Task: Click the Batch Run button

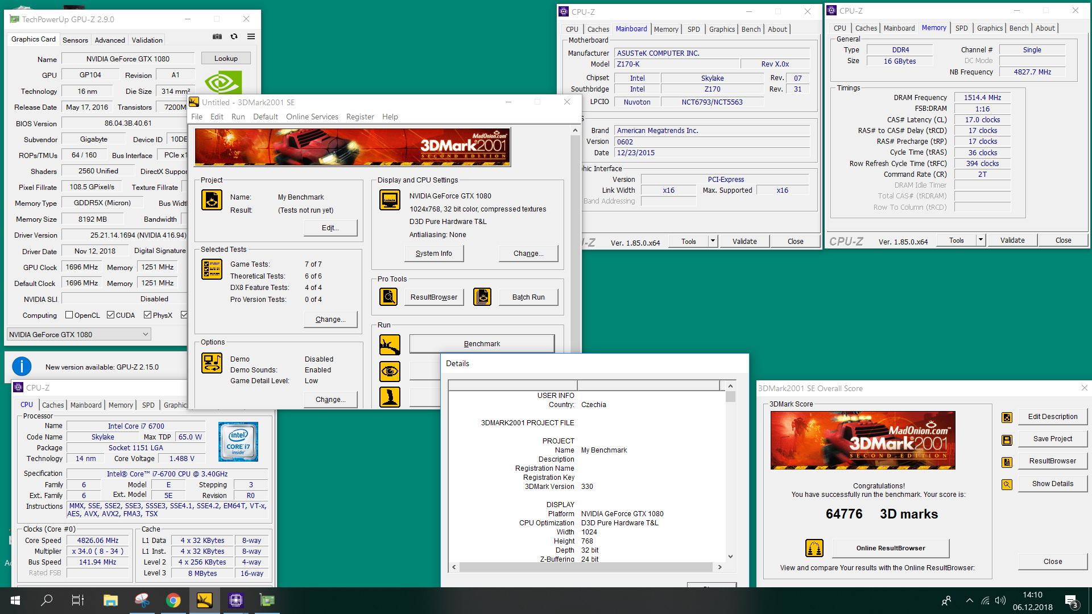Action: coord(528,297)
